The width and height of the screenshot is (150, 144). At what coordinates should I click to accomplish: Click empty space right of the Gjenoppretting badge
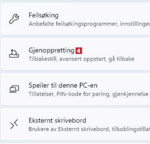point(116,51)
